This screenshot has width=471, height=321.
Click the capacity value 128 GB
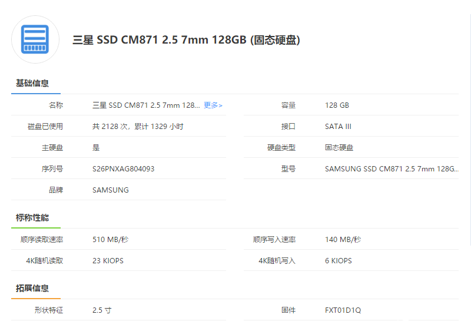click(x=337, y=105)
